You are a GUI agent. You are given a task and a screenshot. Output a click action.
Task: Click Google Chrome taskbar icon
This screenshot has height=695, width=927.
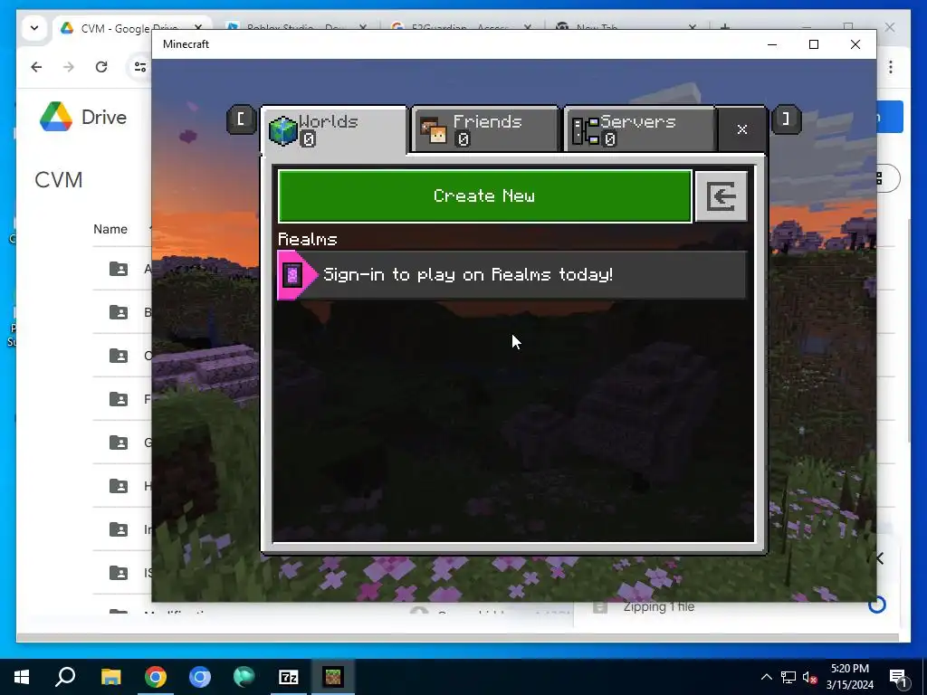tap(156, 677)
